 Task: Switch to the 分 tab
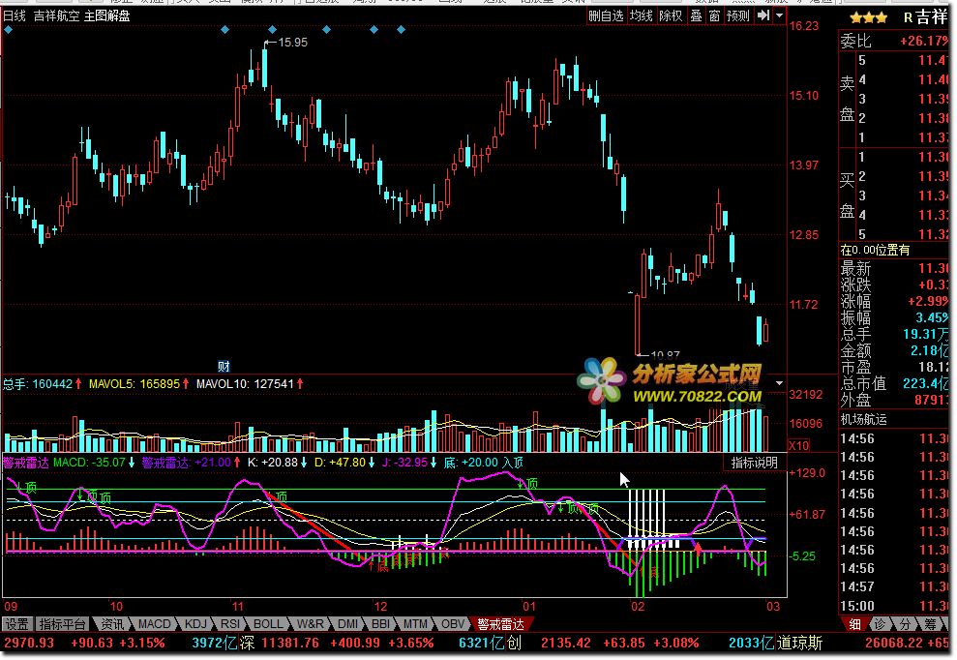click(x=905, y=624)
